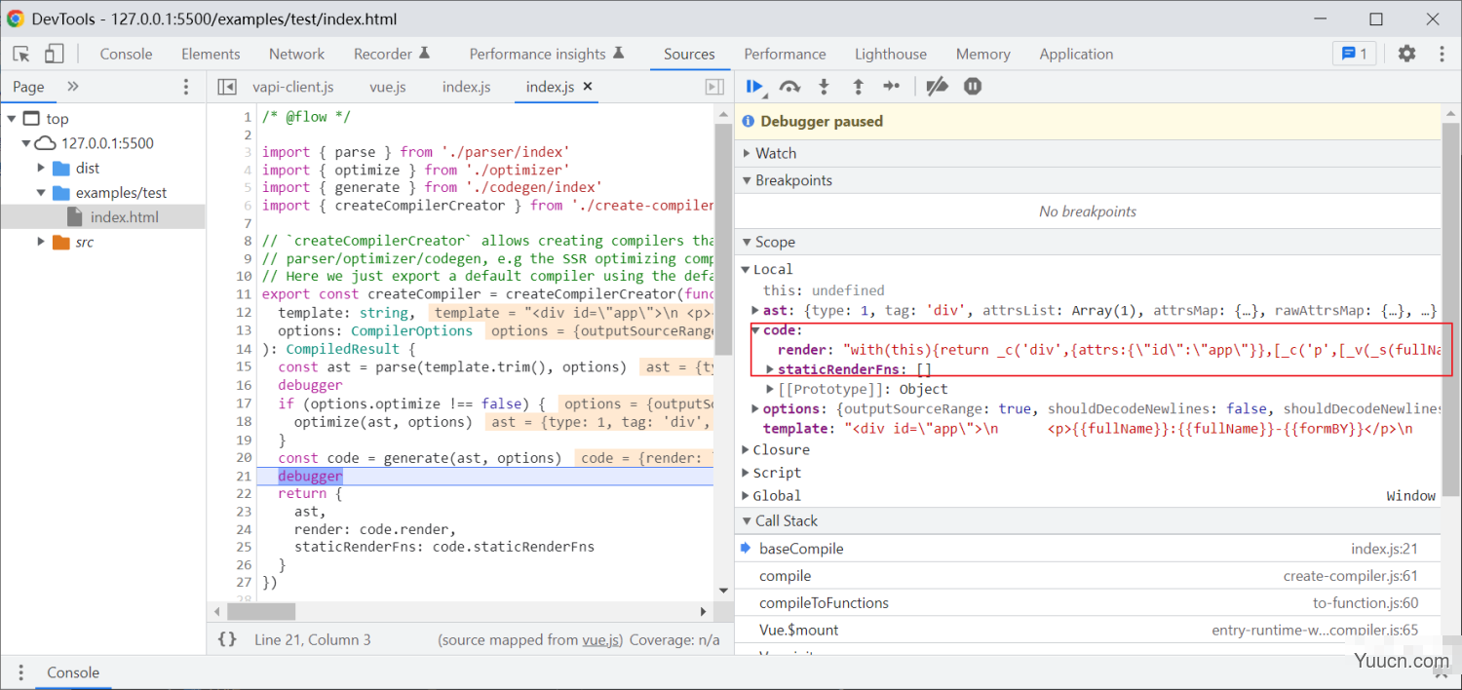
Task: Click the template value in scope
Action: tap(1129, 429)
